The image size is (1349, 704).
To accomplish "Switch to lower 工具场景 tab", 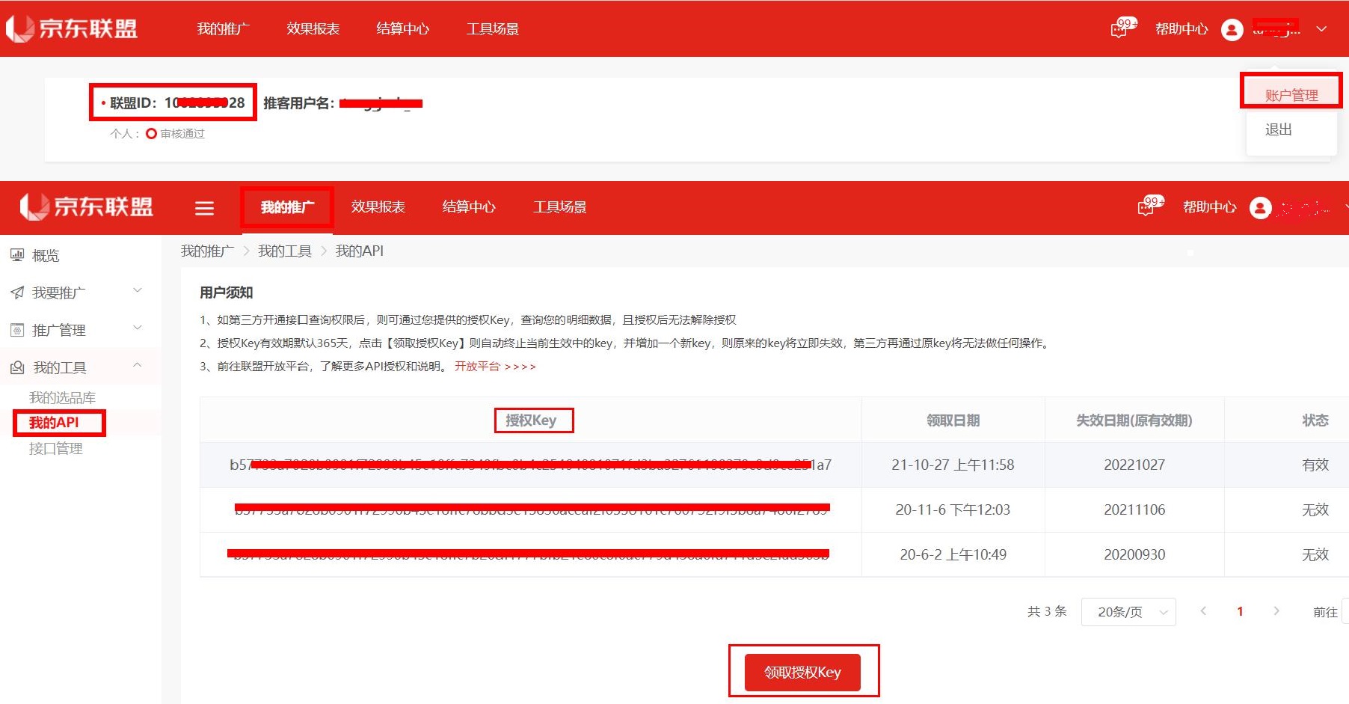I will coord(560,206).
